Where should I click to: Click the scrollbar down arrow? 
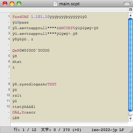click(x=131, y=118)
